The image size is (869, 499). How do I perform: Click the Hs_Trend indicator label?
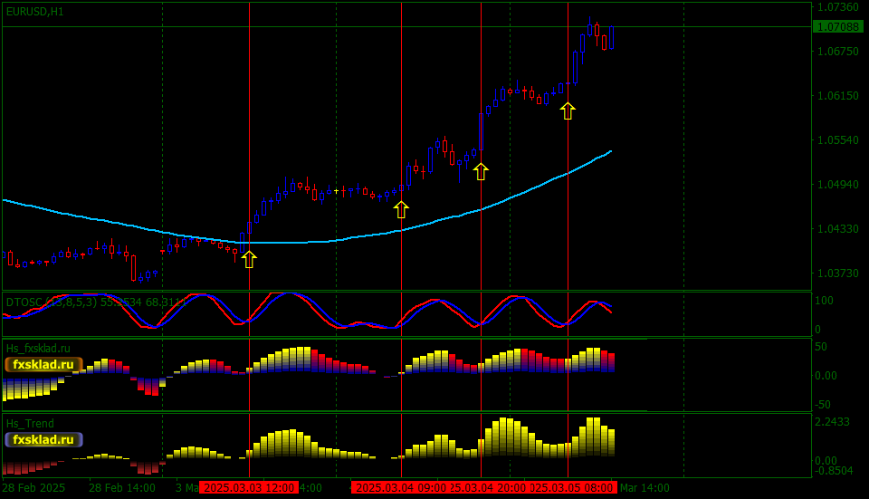point(31,424)
